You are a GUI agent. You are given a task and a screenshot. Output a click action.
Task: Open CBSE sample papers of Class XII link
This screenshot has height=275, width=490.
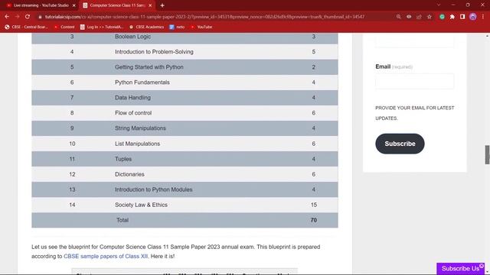(106, 257)
